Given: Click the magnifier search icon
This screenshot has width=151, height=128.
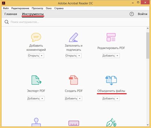Looking at the screenshot, I should [7, 22].
